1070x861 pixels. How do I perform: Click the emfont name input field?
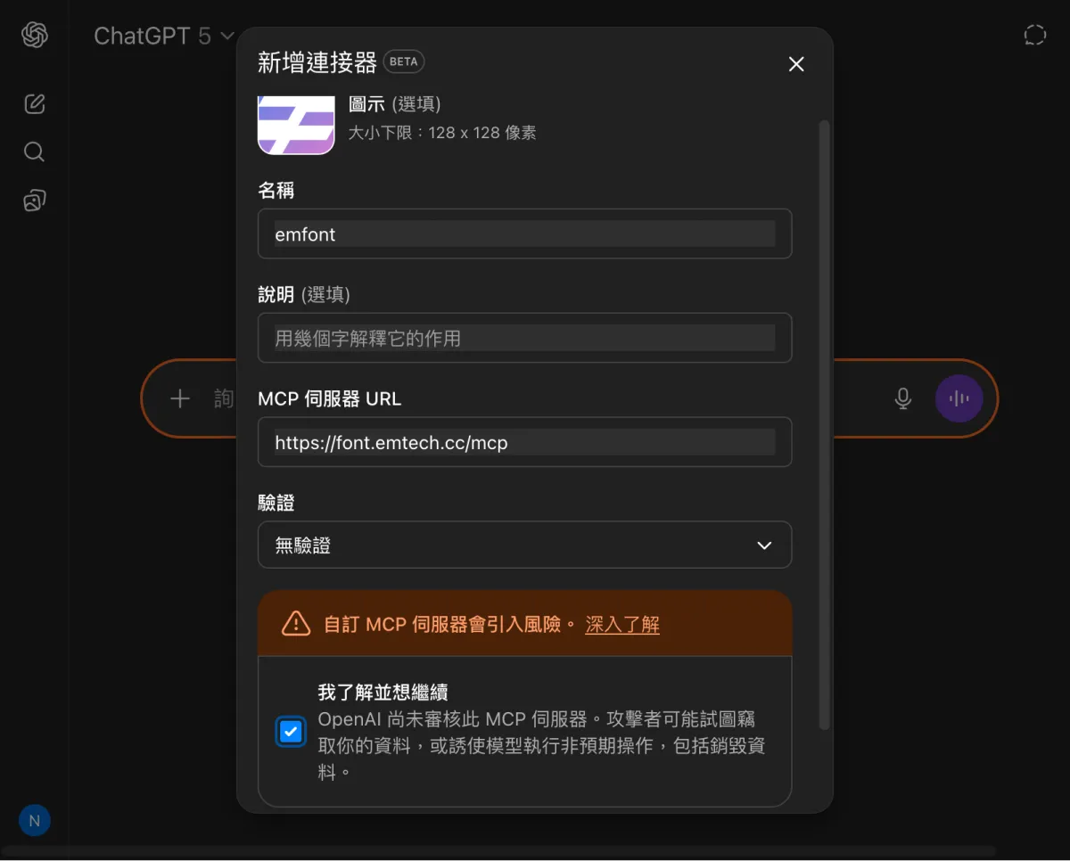point(524,234)
